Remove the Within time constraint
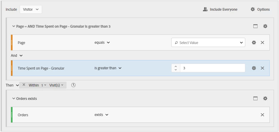 (24, 85)
